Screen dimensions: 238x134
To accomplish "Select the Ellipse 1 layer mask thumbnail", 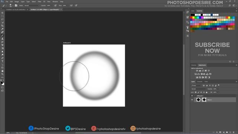I will [x=204, y=100].
